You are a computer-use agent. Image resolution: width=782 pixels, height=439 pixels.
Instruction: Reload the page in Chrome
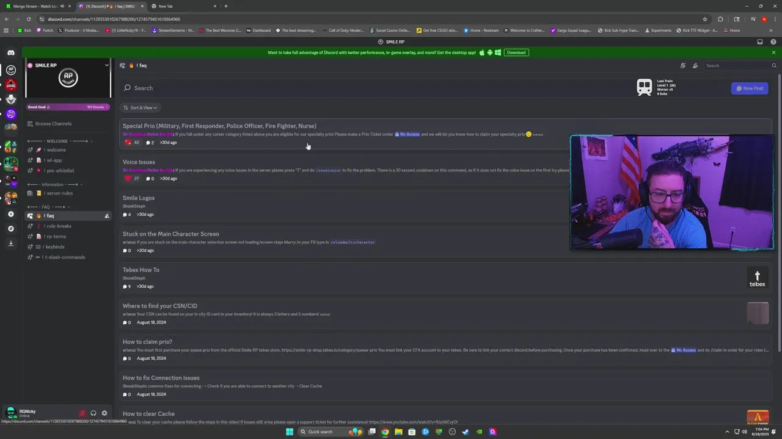[28, 19]
